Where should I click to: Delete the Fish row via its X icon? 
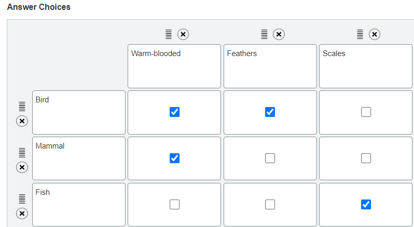point(22,213)
